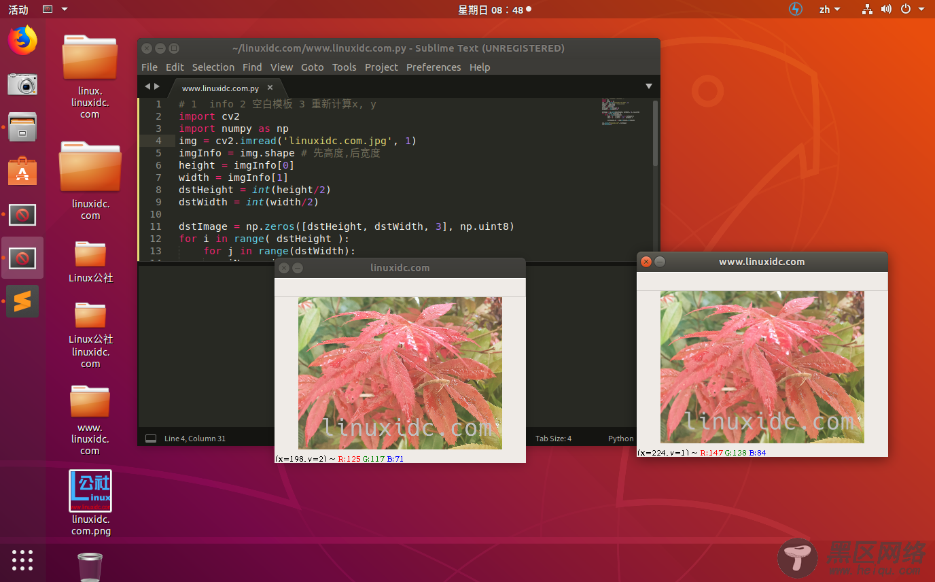Image resolution: width=935 pixels, height=582 pixels.
Task: Open the Edit menu
Action: (175, 67)
